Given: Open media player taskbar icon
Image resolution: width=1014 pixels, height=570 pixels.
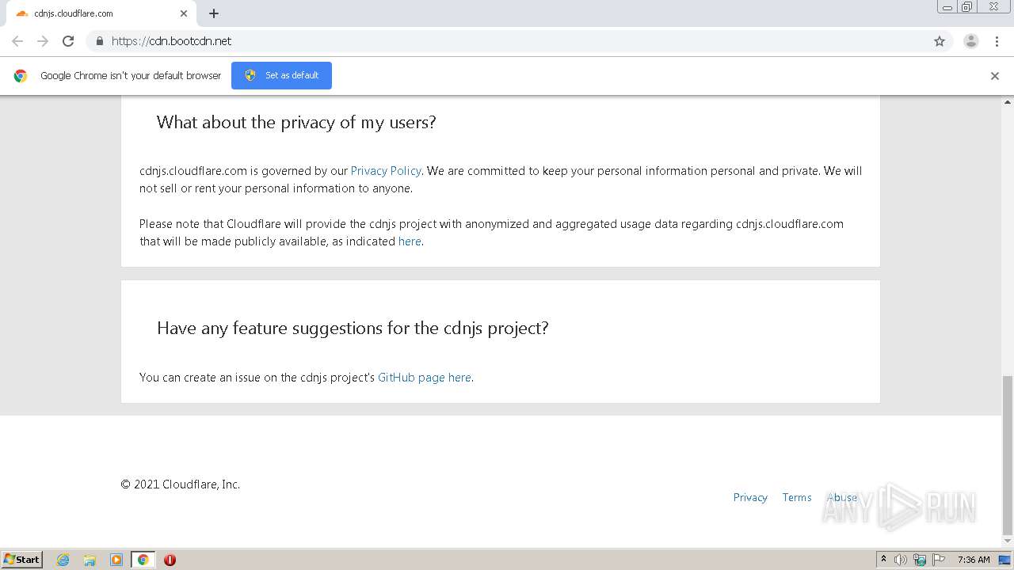Looking at the screenshot, I should 116,560.
